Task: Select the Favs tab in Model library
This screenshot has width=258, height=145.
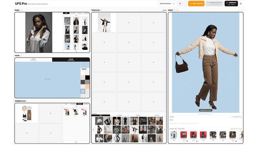Action: click(80, 13)
